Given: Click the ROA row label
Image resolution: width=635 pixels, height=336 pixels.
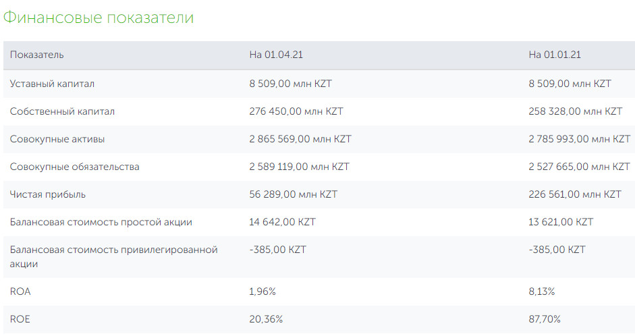Looking at the screenshot, I should point(20,291).
